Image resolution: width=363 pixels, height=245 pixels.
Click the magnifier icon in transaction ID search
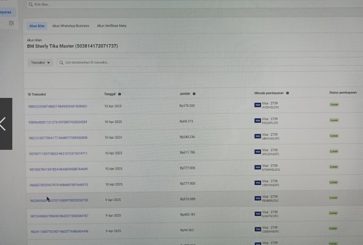[x=61, y=62]
